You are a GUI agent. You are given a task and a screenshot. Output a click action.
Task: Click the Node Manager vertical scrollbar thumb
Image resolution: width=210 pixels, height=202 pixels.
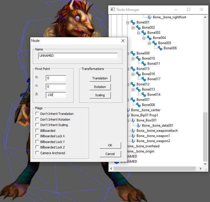click(x=205, y=137)
